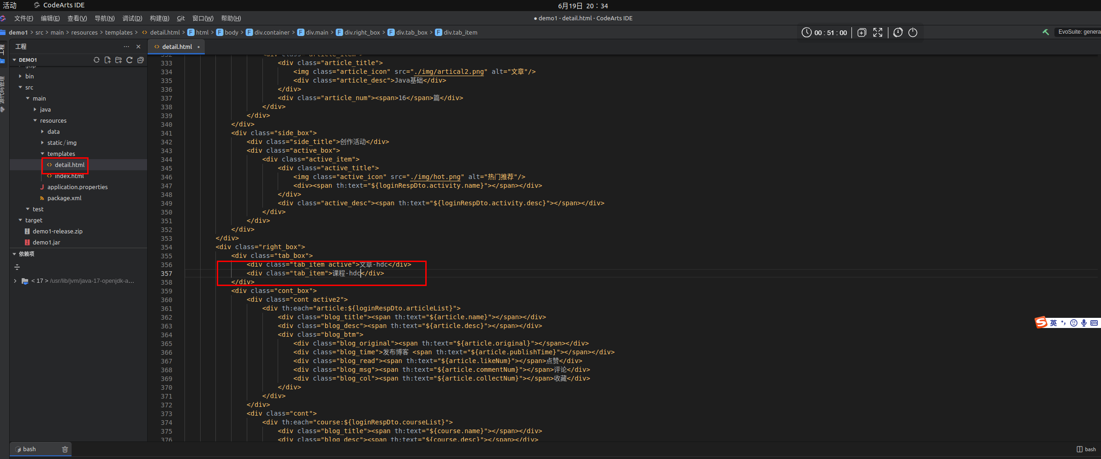Open the three-dot more actions menu in 工程 panel
The image size is (1101, 459).
(x=126, y=47)
